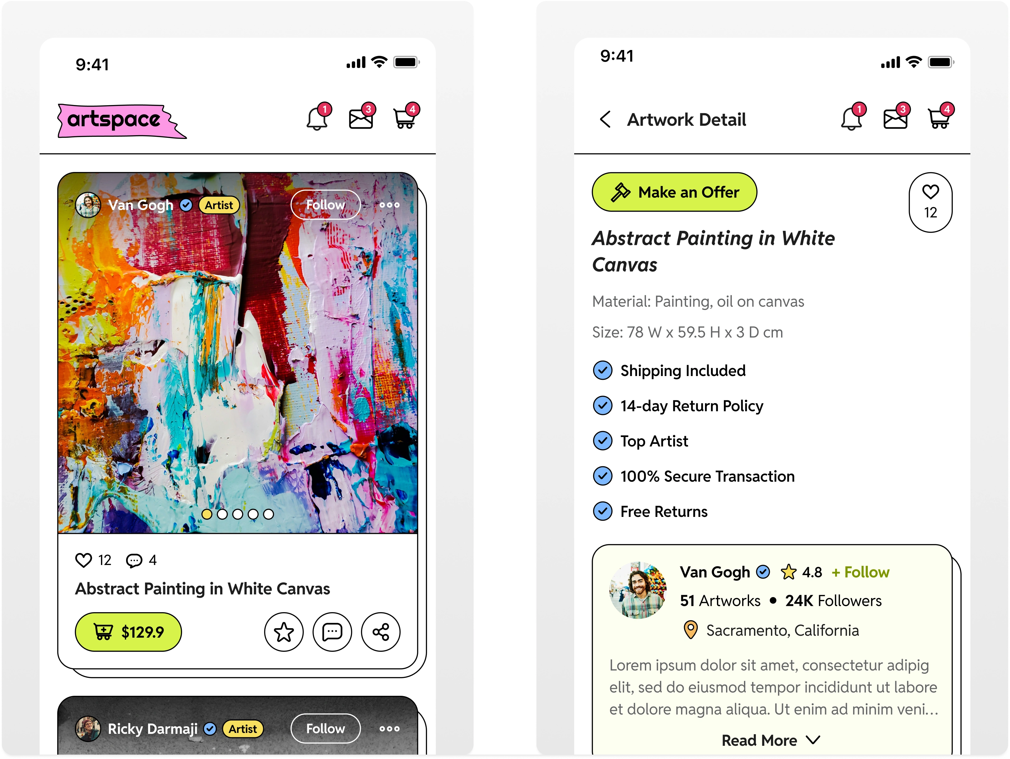Select the third carousel dot
The width and height of the screenshot is (1010, 759).
238,514
